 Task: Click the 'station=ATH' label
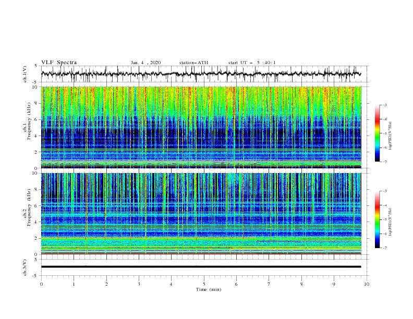(x=193, y=63)
